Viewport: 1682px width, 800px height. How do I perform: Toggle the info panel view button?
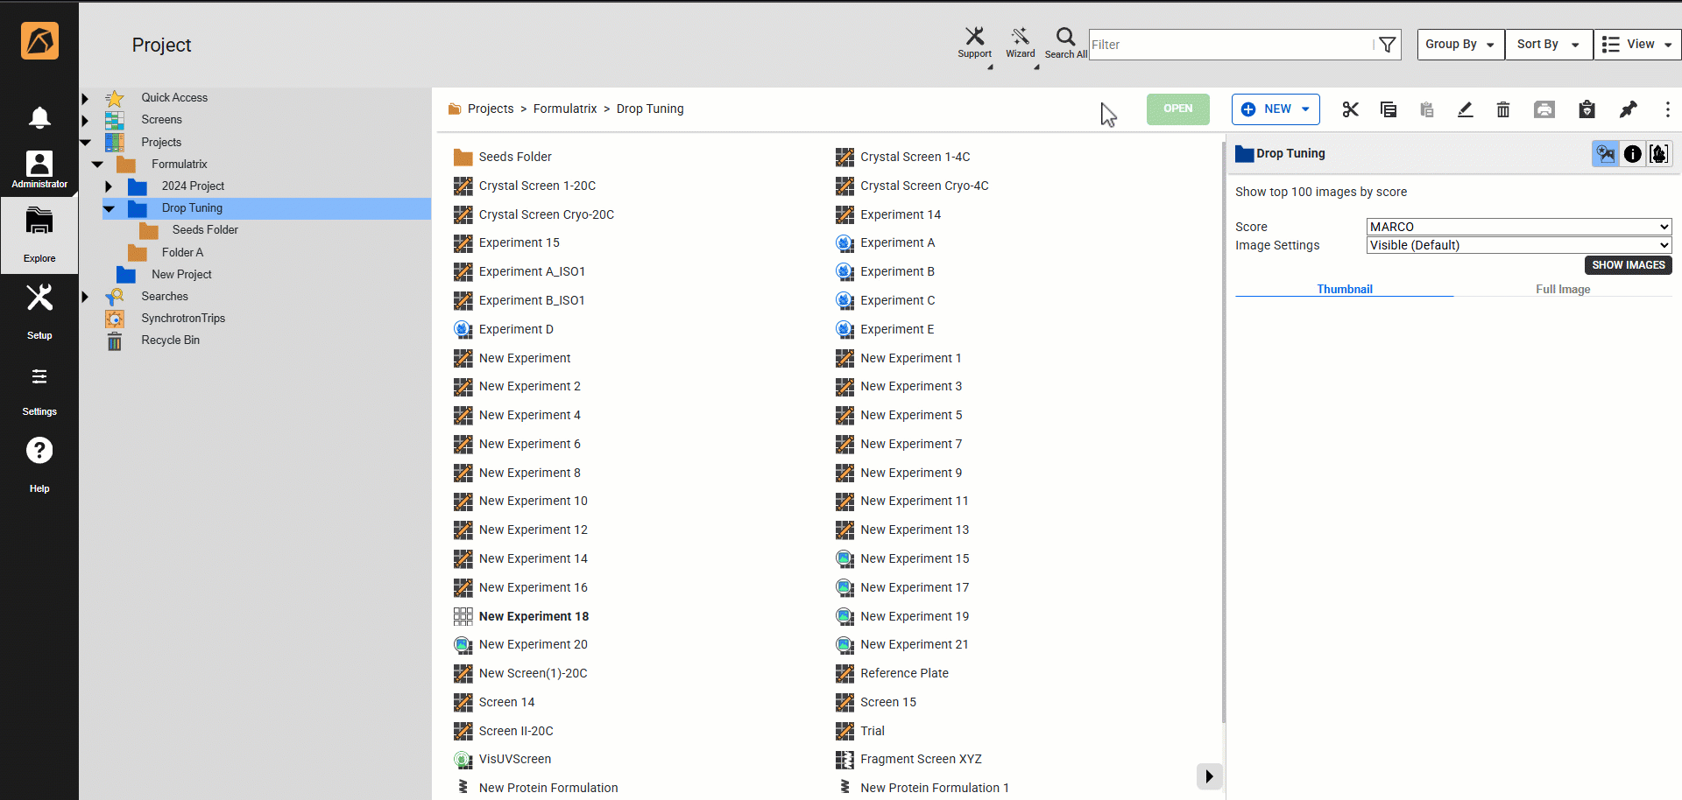pyautogui.click(x=1633, y=154)
